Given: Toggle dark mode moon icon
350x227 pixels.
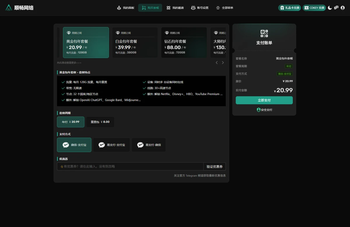Looking at the screenshot, I should click(330, 8).
